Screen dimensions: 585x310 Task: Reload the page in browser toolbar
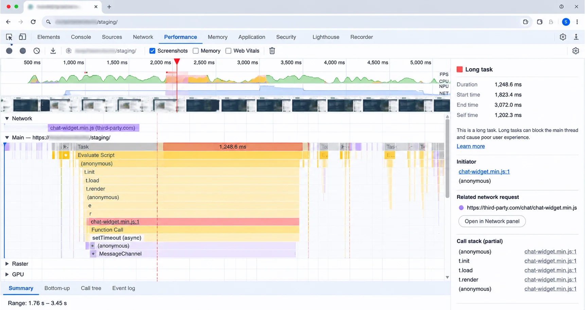(33, 22)
